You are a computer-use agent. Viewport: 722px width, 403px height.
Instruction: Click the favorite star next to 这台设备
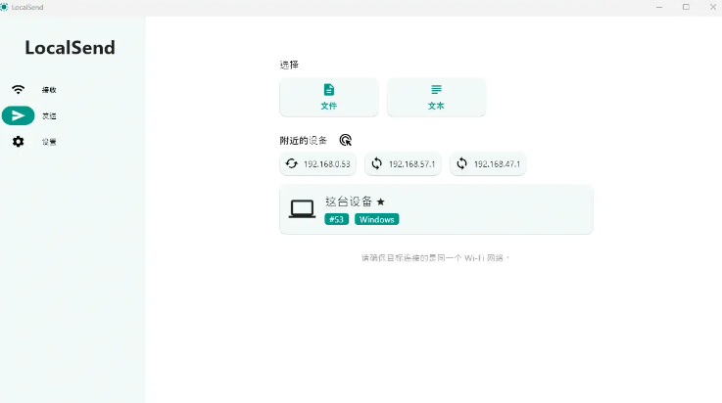(380, 201)
